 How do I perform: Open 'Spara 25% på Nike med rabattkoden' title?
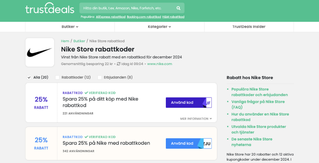pos(106,143)
